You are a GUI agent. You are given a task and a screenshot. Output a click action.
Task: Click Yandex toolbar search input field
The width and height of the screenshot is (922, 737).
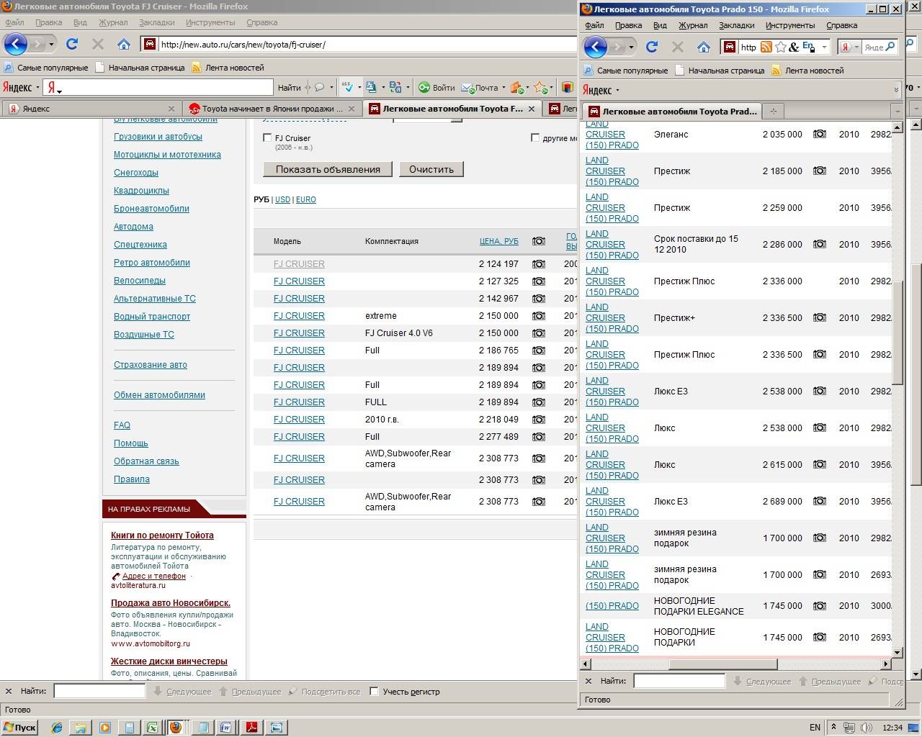click(167, 88)
